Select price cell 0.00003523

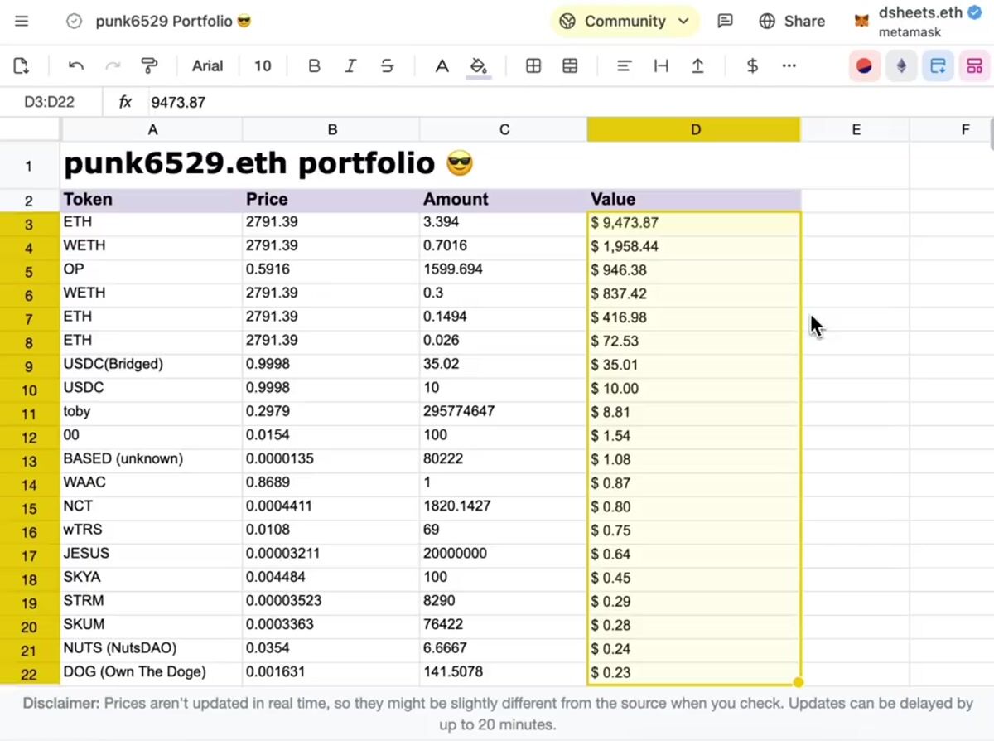[x=332, y=601]
